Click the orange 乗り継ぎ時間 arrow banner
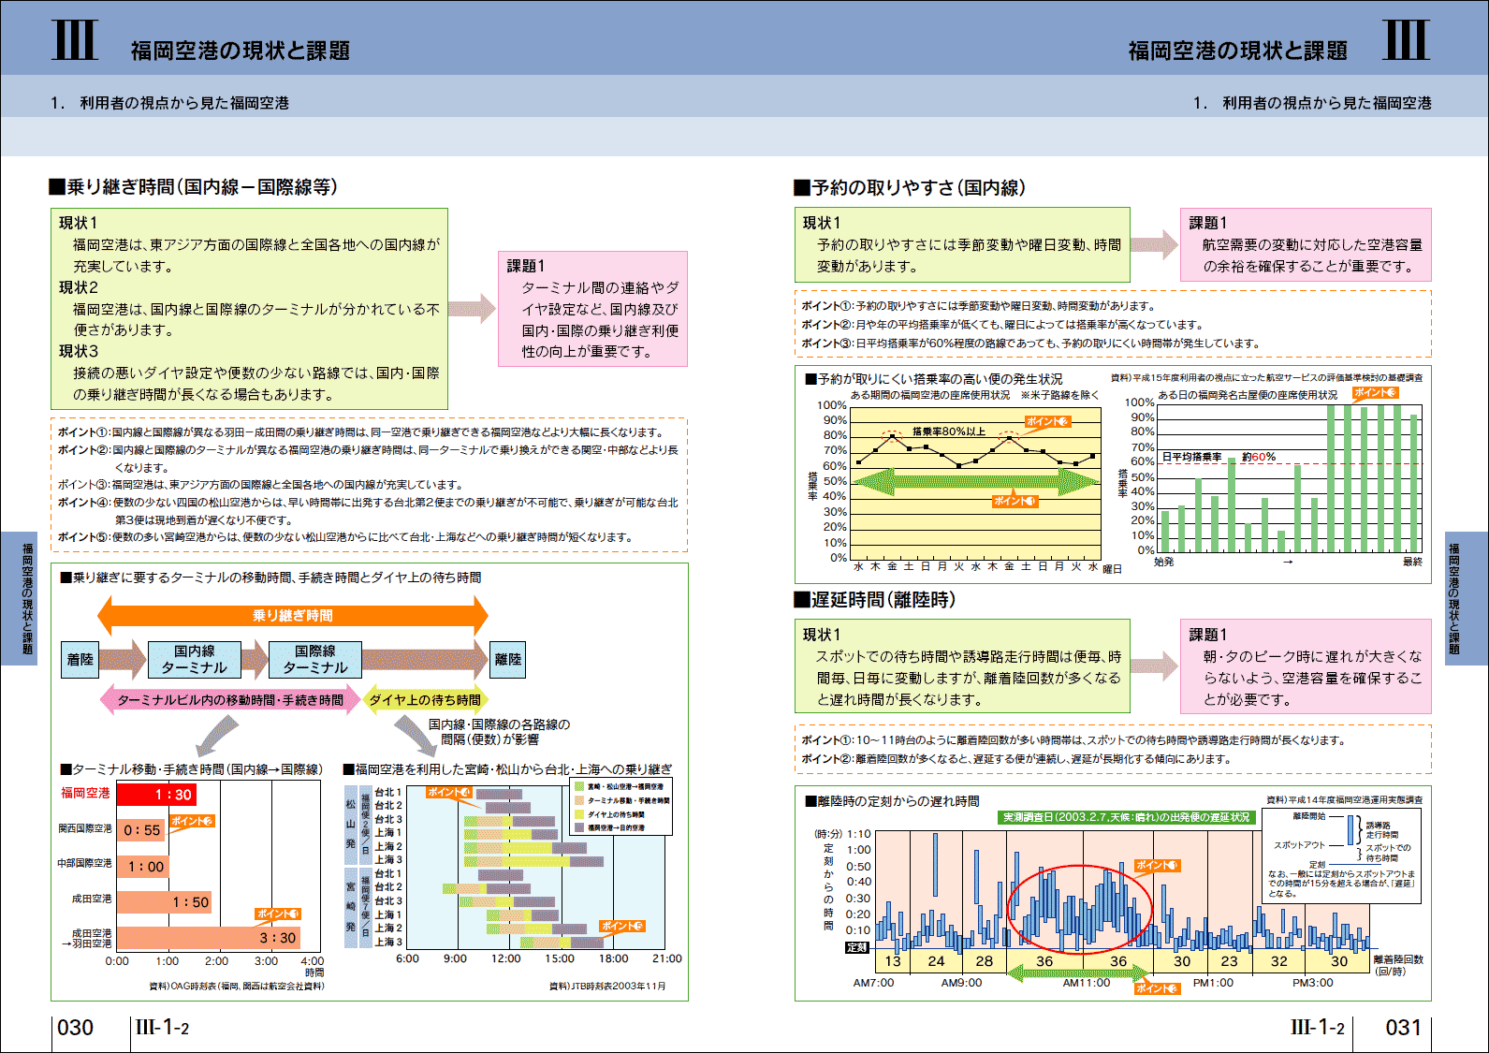Screen dimensions: 1489x1053 pos(293,616)
